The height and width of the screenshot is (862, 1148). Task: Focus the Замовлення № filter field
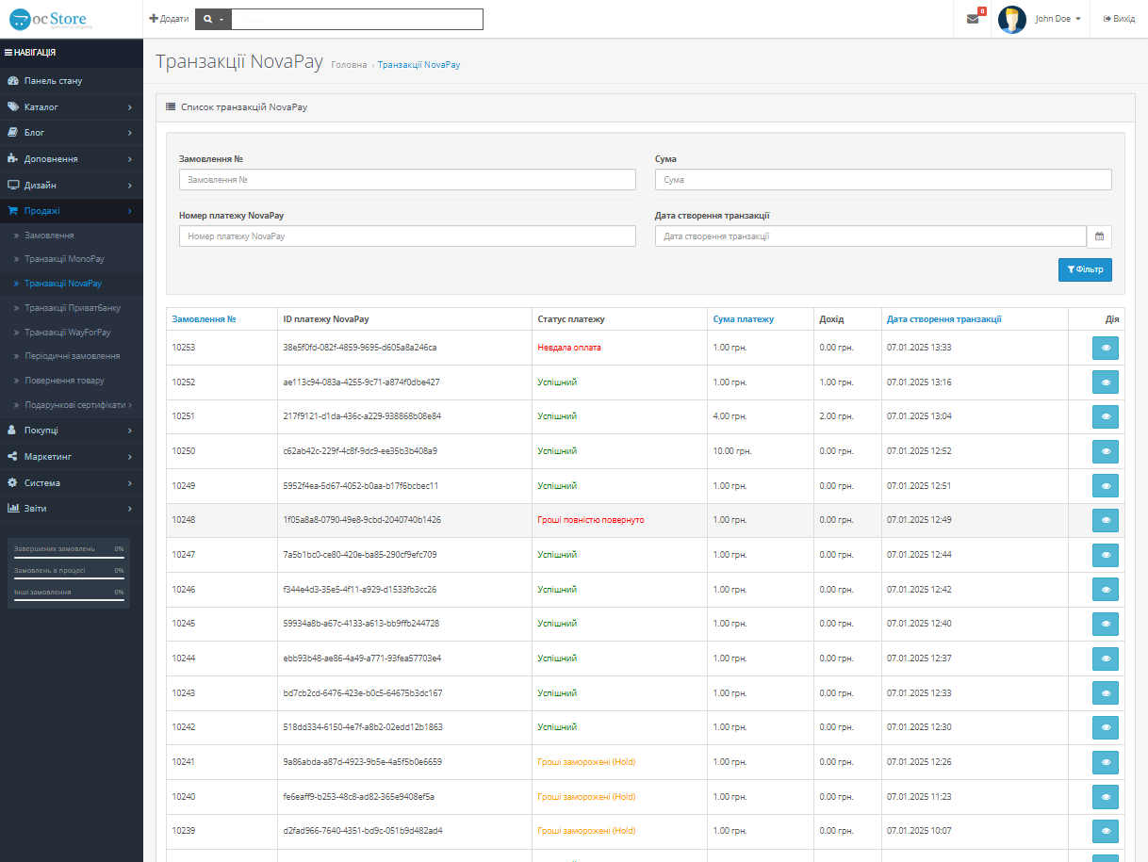[407, 180]
